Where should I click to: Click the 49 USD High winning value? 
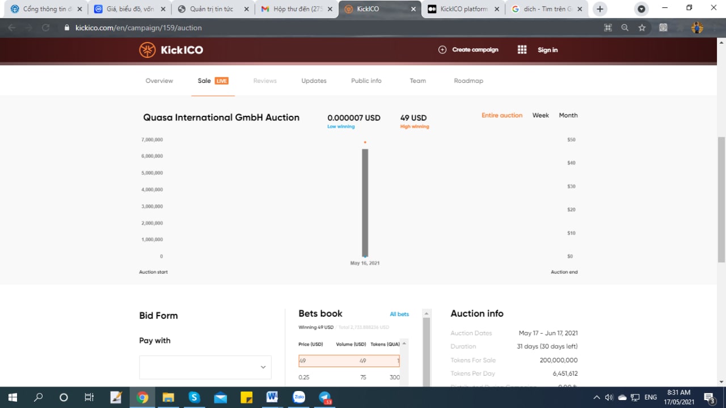pos(413,118)
